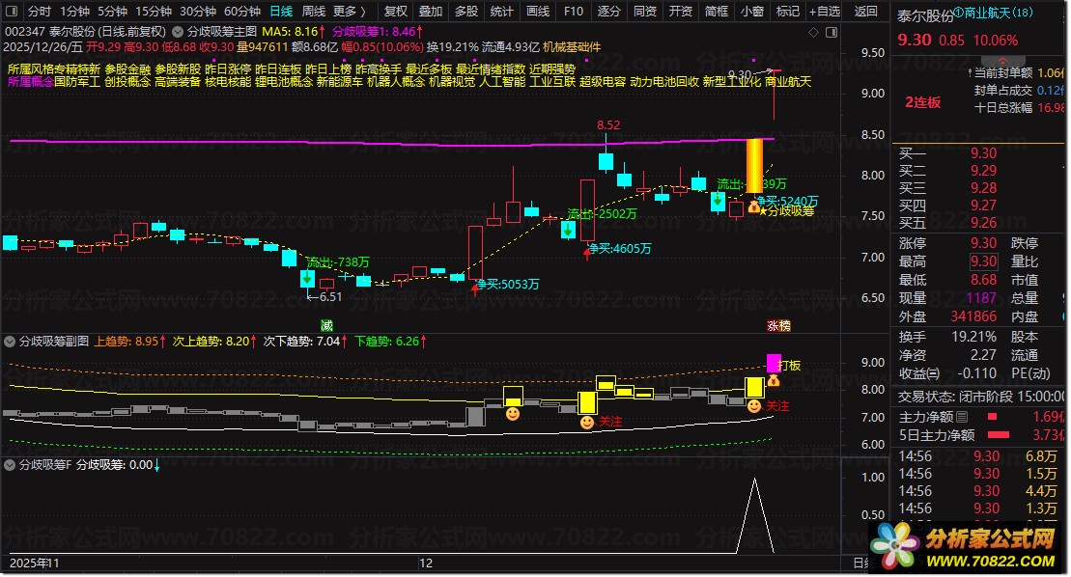This screenshot has height=577, width=1071.
Task: Click the smiley face beside red 关注 at the right end
Action: [x=754, y=406]
